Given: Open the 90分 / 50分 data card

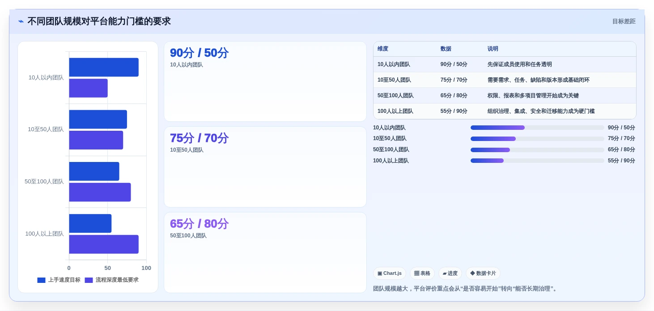Looking at the screenshot, I should (265, 81).
